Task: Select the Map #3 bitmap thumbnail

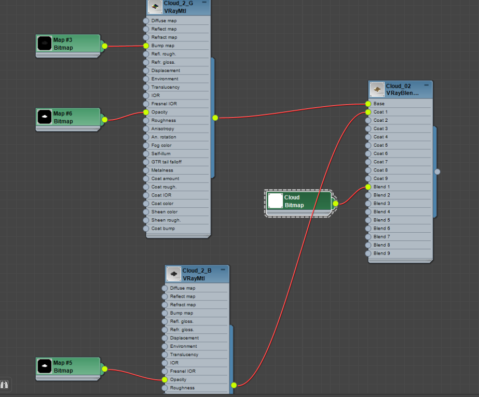Action: coord(45,44)
